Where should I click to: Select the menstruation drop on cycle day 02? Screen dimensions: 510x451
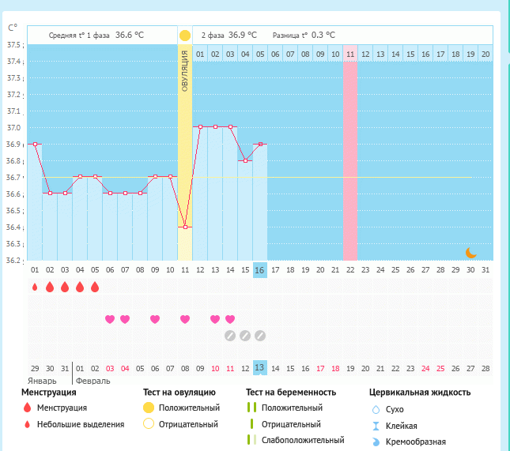[50, 287]
